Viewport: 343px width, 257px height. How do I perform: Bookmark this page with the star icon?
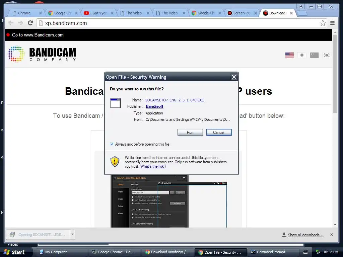click(x=323, y=23)
